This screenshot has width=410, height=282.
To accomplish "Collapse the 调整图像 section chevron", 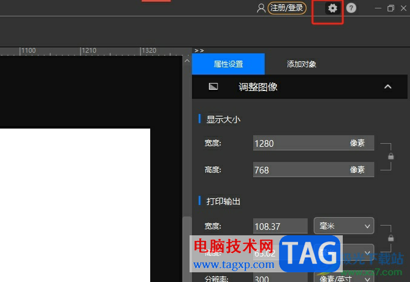I will [388, 87].
